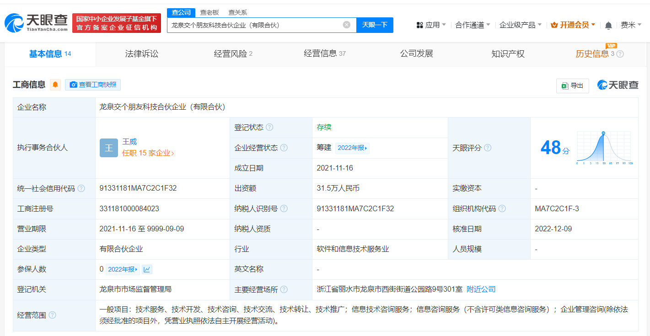Open the 企业级产品 dropdown
Viewport: 650px width, 336px height.
(519, 25)
